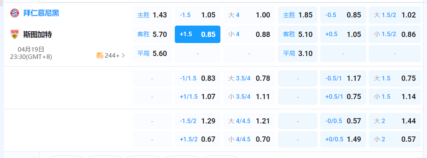Screen dimensions: 427x158
Task: Select 大 4/4.5 at 1.21
Action: (249, 121)
